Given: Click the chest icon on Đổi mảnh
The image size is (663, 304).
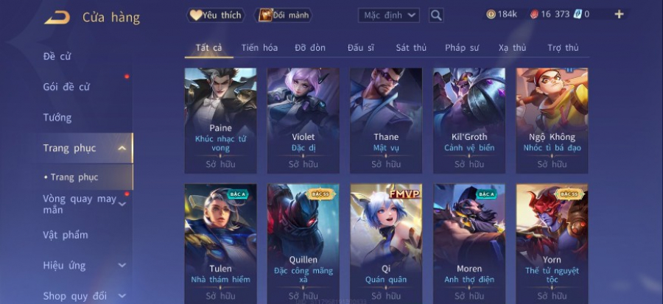Looking at the screenshot, I should pos(265,15).
